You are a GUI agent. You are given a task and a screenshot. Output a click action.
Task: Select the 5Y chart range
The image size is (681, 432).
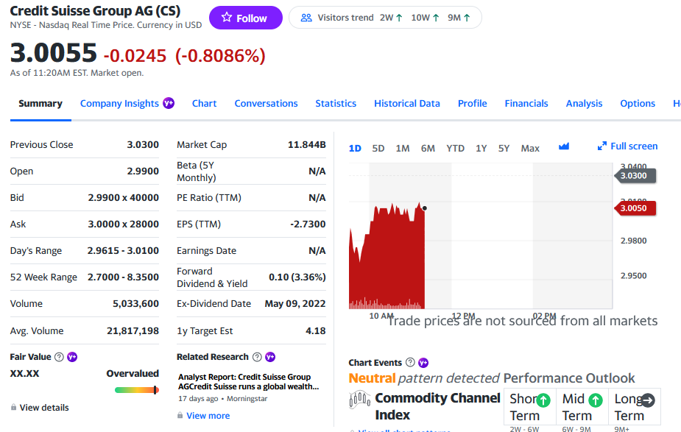pyautogui.click(x=504, y=148)
